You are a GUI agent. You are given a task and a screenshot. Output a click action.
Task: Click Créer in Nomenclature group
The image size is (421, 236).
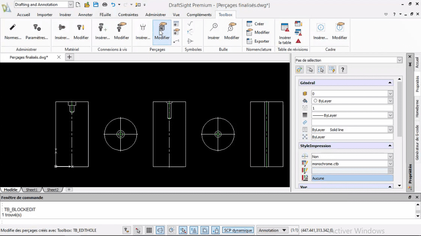pyautogui.click(x=255, y=24)
